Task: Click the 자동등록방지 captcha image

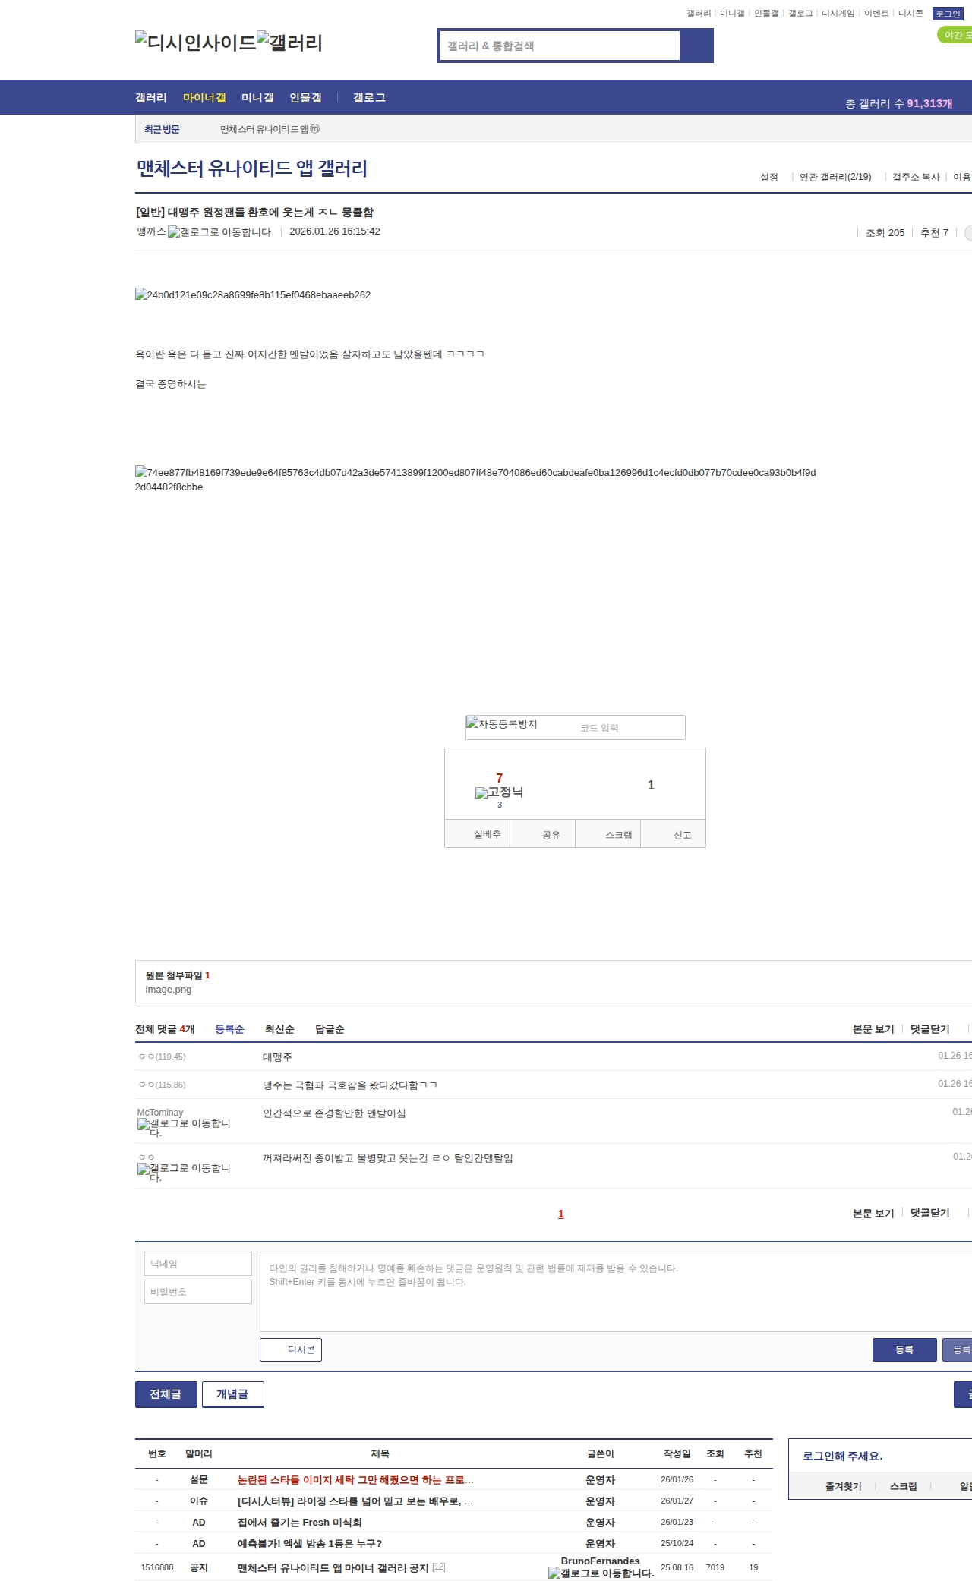Action: pos(502,723)
